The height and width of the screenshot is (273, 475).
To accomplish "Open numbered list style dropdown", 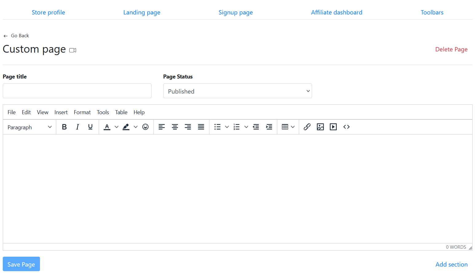I will (246, 127).
